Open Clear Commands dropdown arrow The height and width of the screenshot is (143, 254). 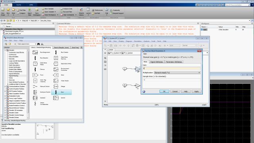click(76, 15)
